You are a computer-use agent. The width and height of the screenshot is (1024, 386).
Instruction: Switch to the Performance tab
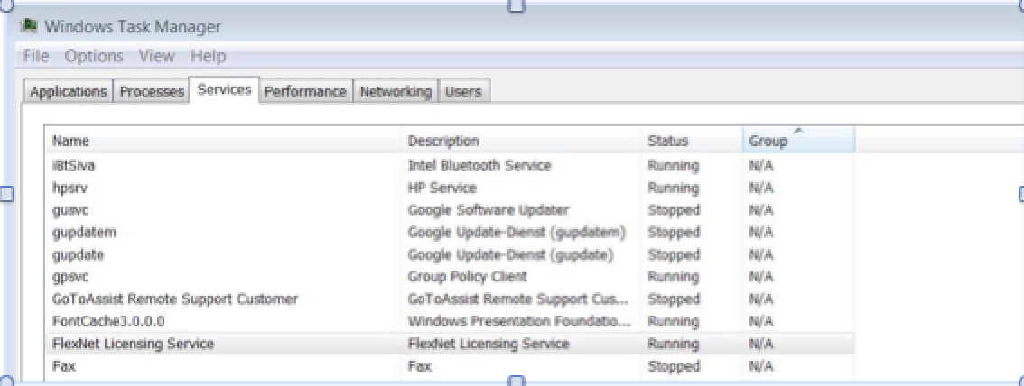[x=305, y=92]
